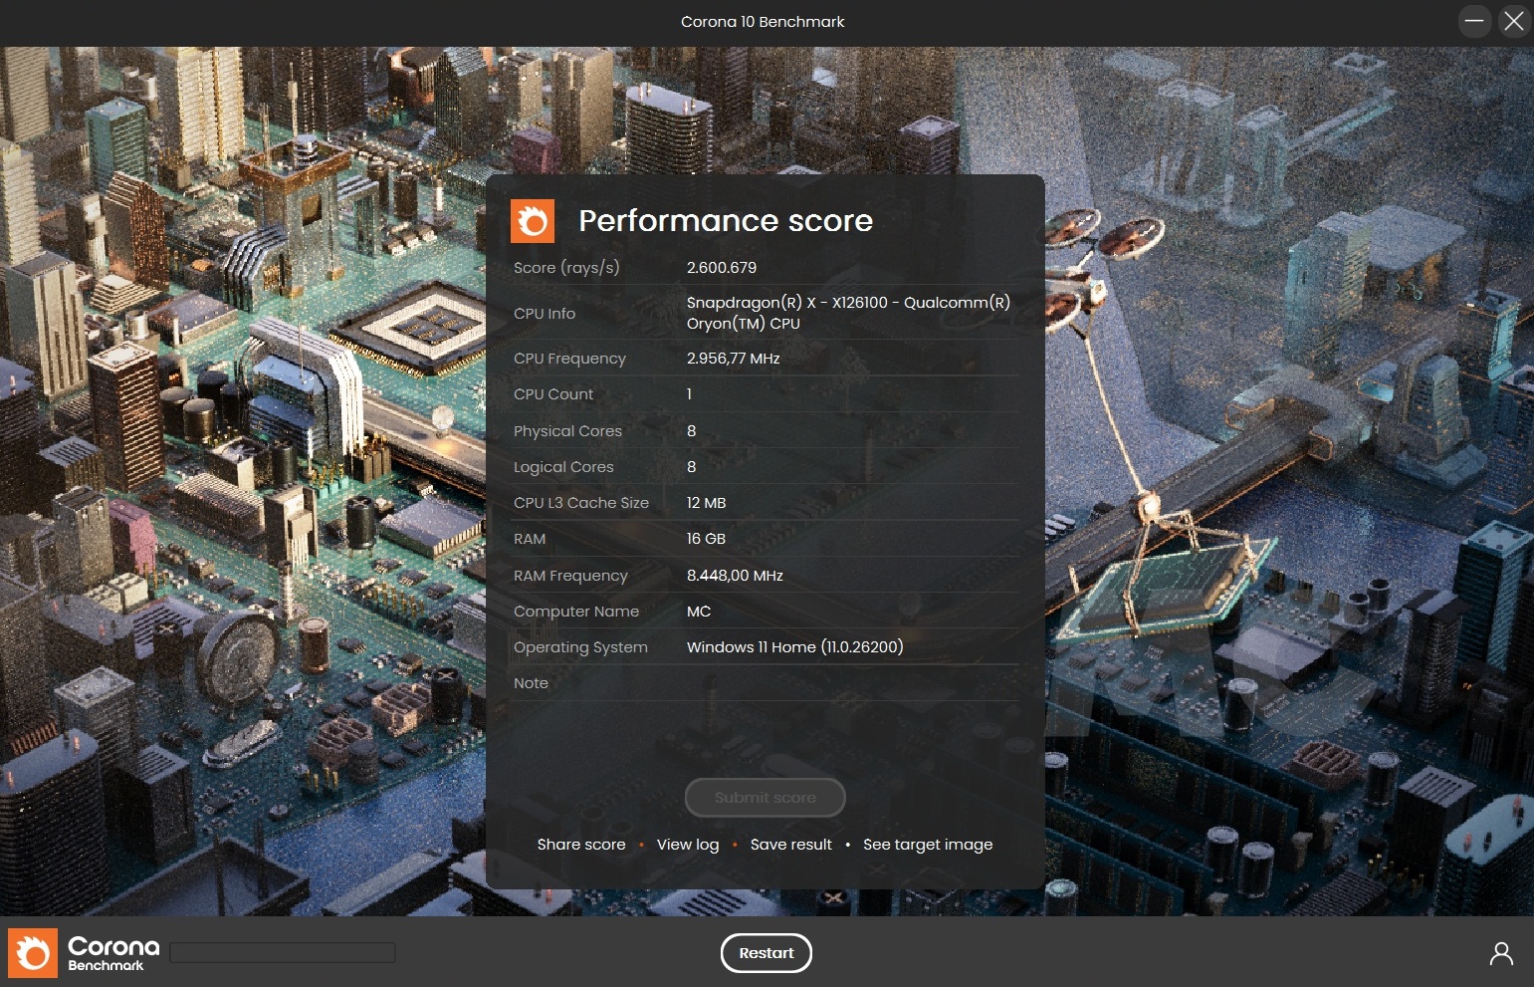Open the View log link
The height and width of the screenshot is (987, 1534).
(688, 845)
